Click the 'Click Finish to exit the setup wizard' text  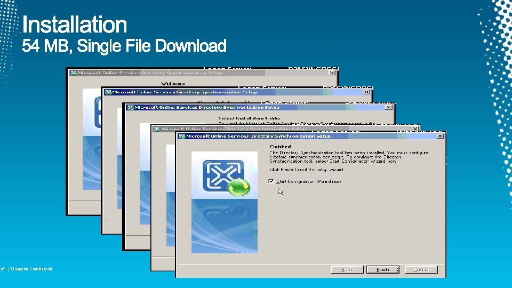click(x=306, y=170)
